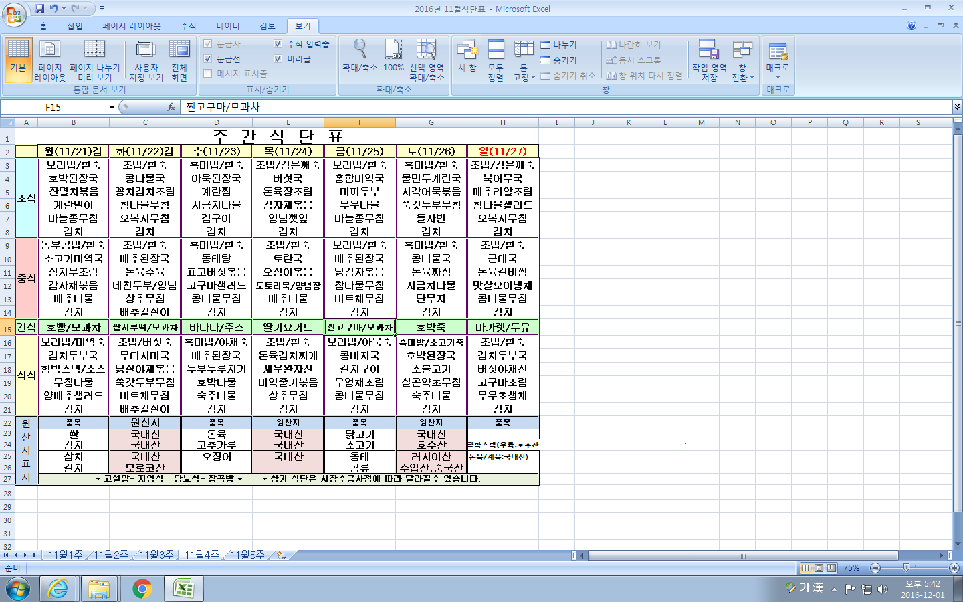Click the 숨기기 window button

click(x=559, y=60)
